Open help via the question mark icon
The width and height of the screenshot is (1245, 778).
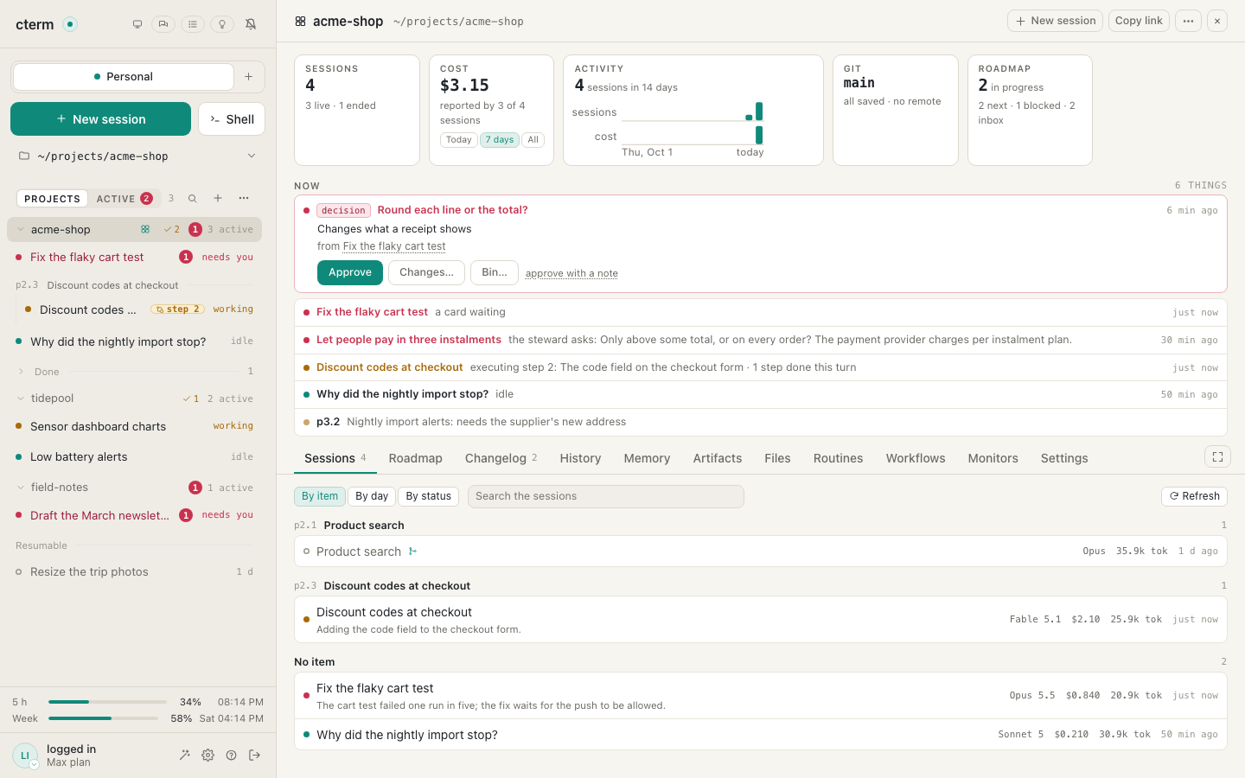tap(231, 756)
